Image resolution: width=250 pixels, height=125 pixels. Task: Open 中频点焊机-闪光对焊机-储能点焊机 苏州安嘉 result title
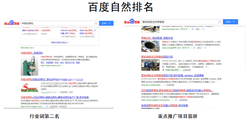tap(55, 97)
